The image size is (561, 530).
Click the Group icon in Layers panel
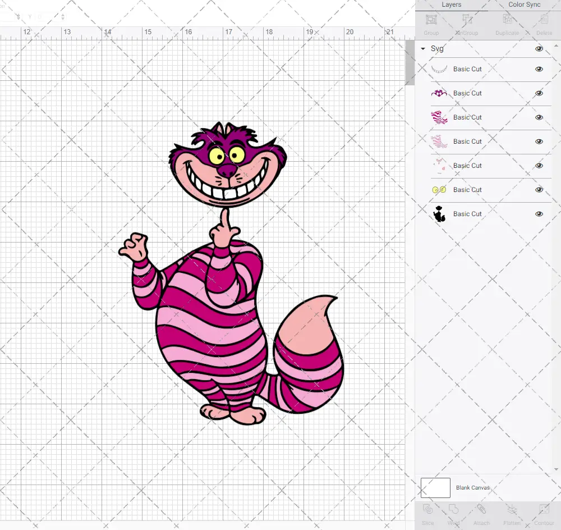pyautogui.click(x=431, y=19)
